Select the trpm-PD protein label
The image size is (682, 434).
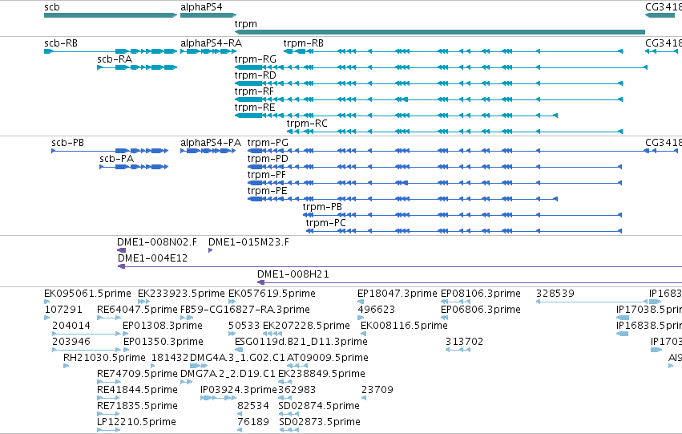[268, 159]
